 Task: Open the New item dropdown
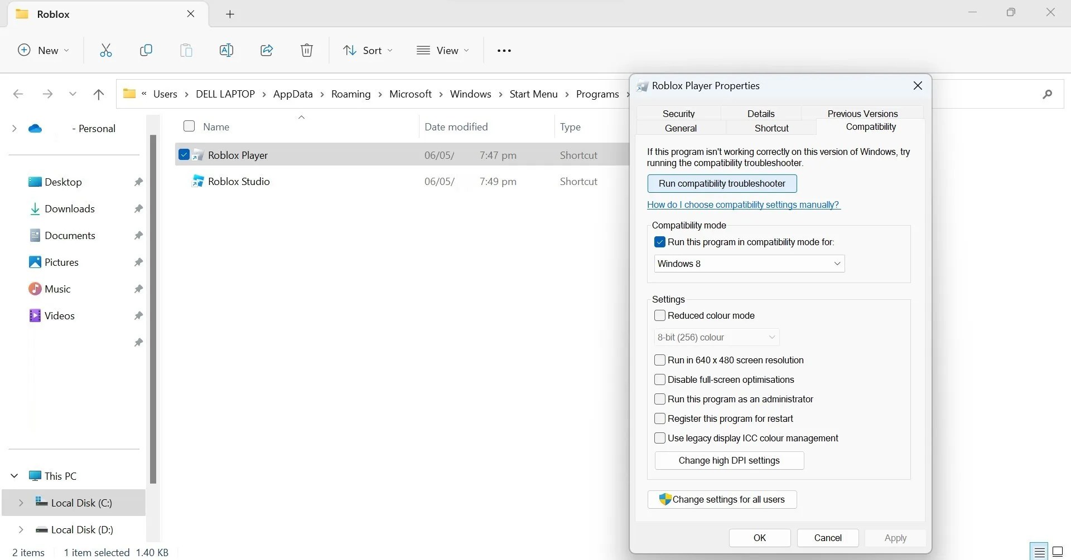click(44, 50)
